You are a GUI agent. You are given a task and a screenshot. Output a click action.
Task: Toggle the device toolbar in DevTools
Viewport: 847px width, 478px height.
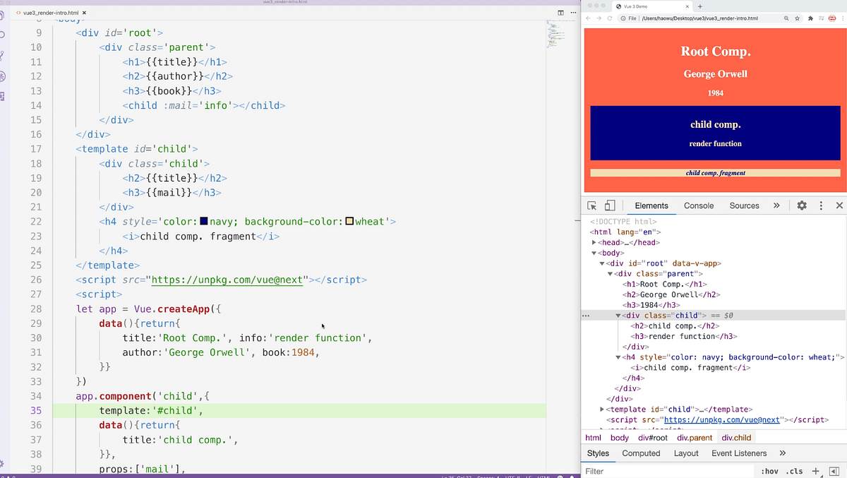click(x=609, y=205)
